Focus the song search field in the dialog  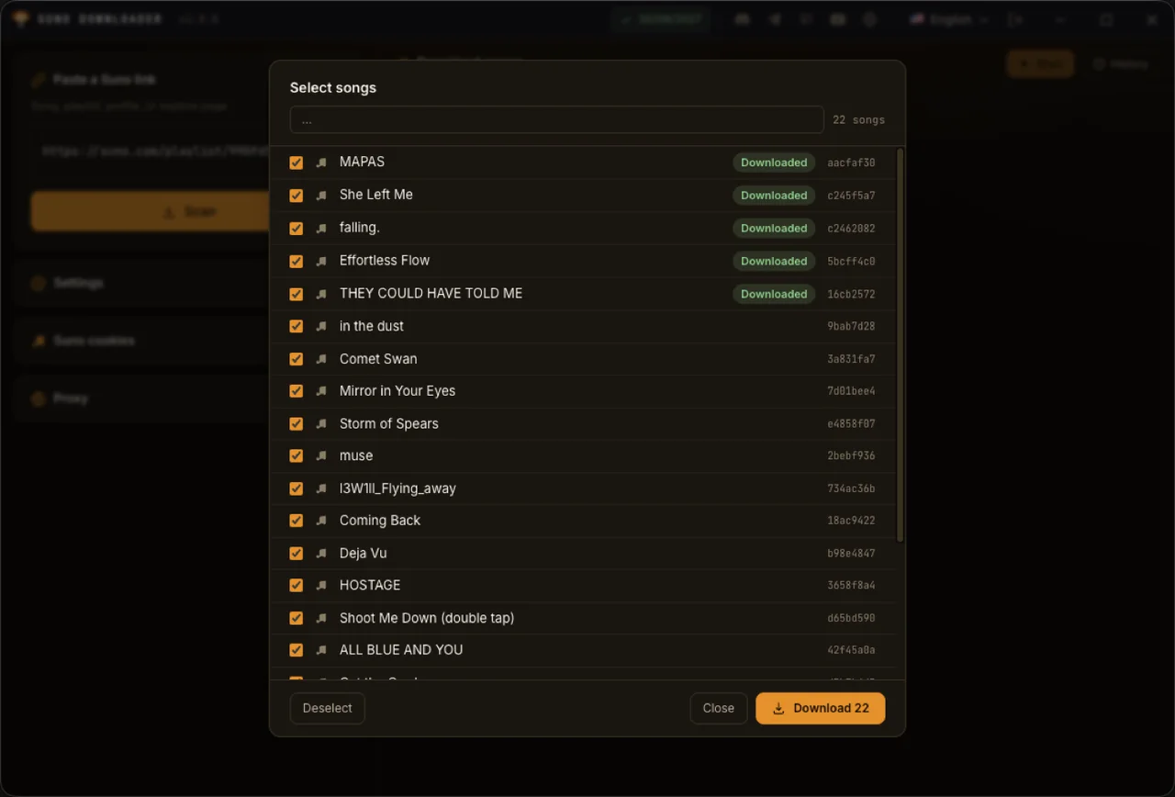click(x=557, y=119)
